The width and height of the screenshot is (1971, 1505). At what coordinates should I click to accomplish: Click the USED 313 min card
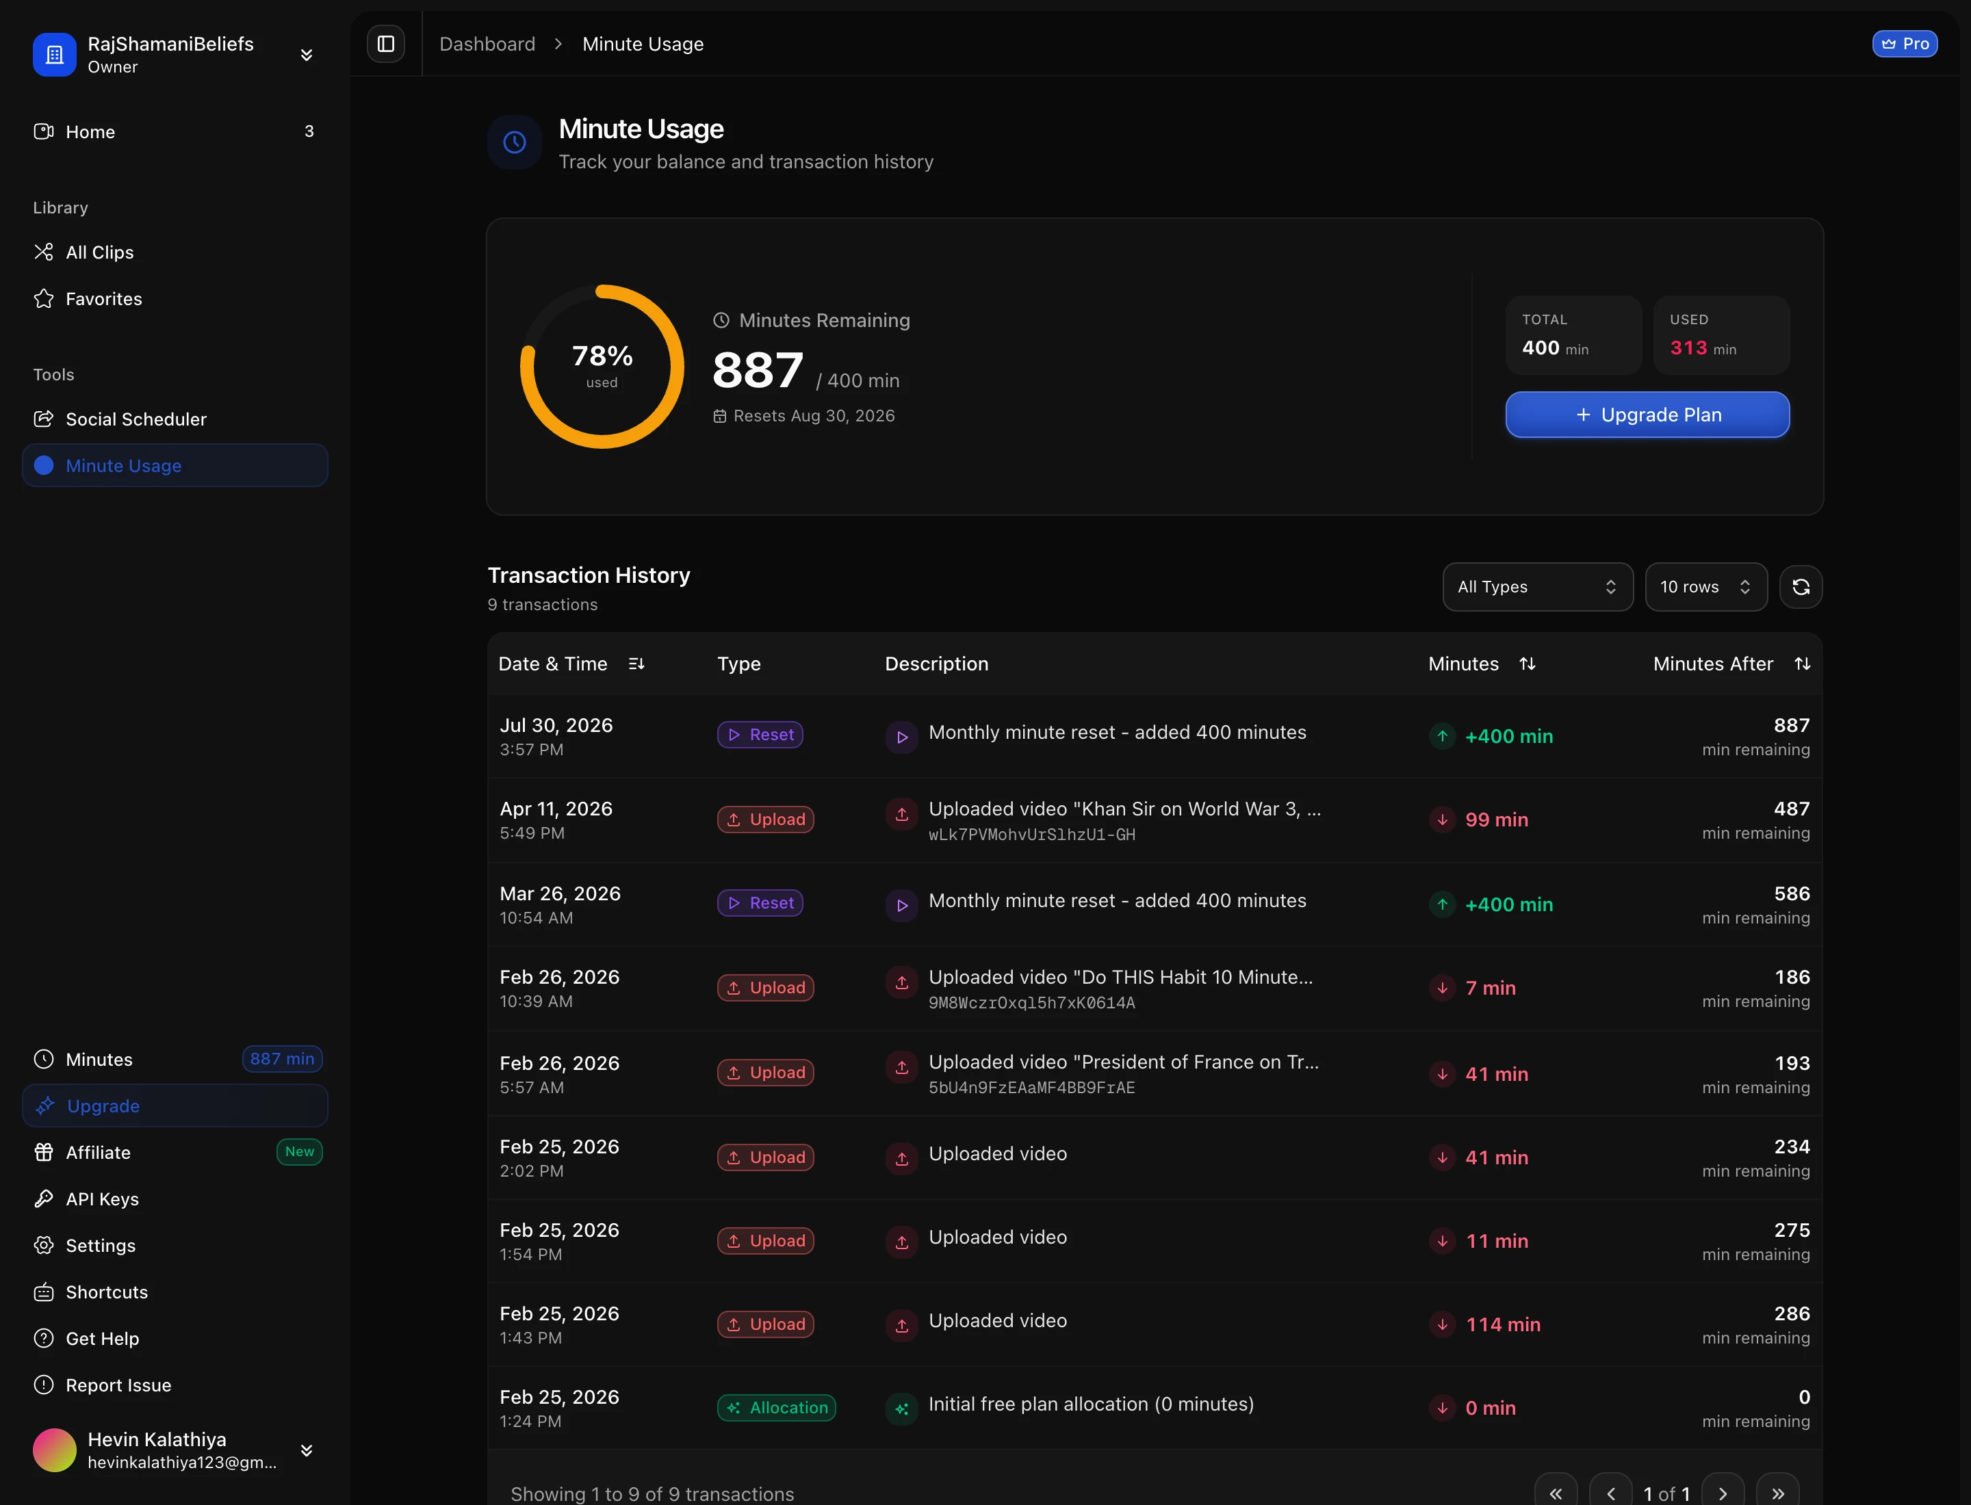click(x=1722, y=335)
